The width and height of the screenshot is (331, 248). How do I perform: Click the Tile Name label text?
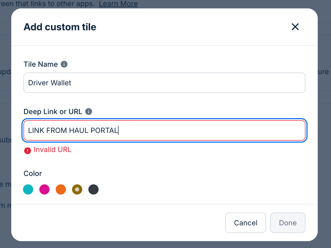click(41, 64)
